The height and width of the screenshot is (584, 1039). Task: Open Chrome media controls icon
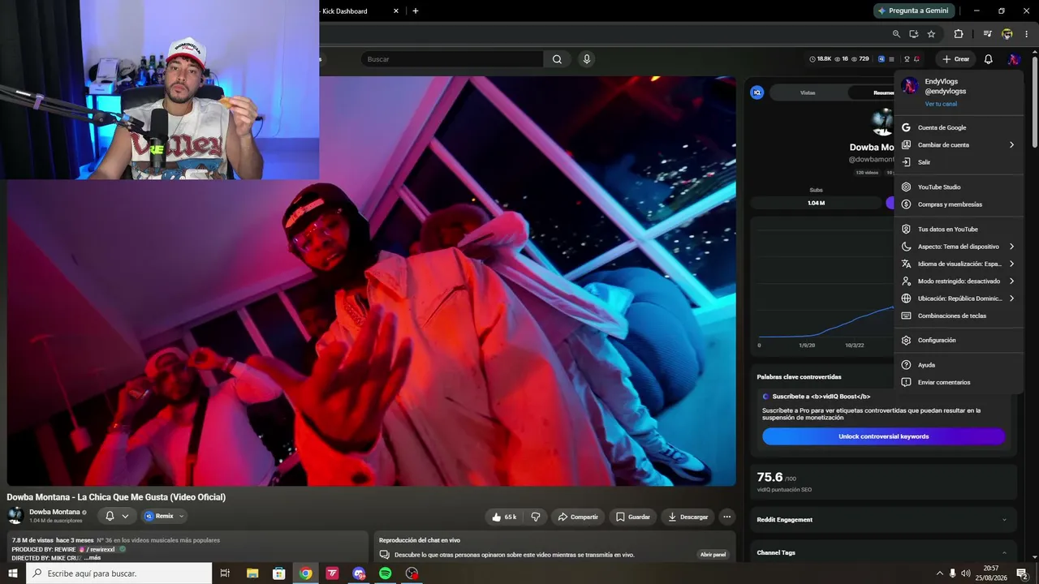coord(987,34)
